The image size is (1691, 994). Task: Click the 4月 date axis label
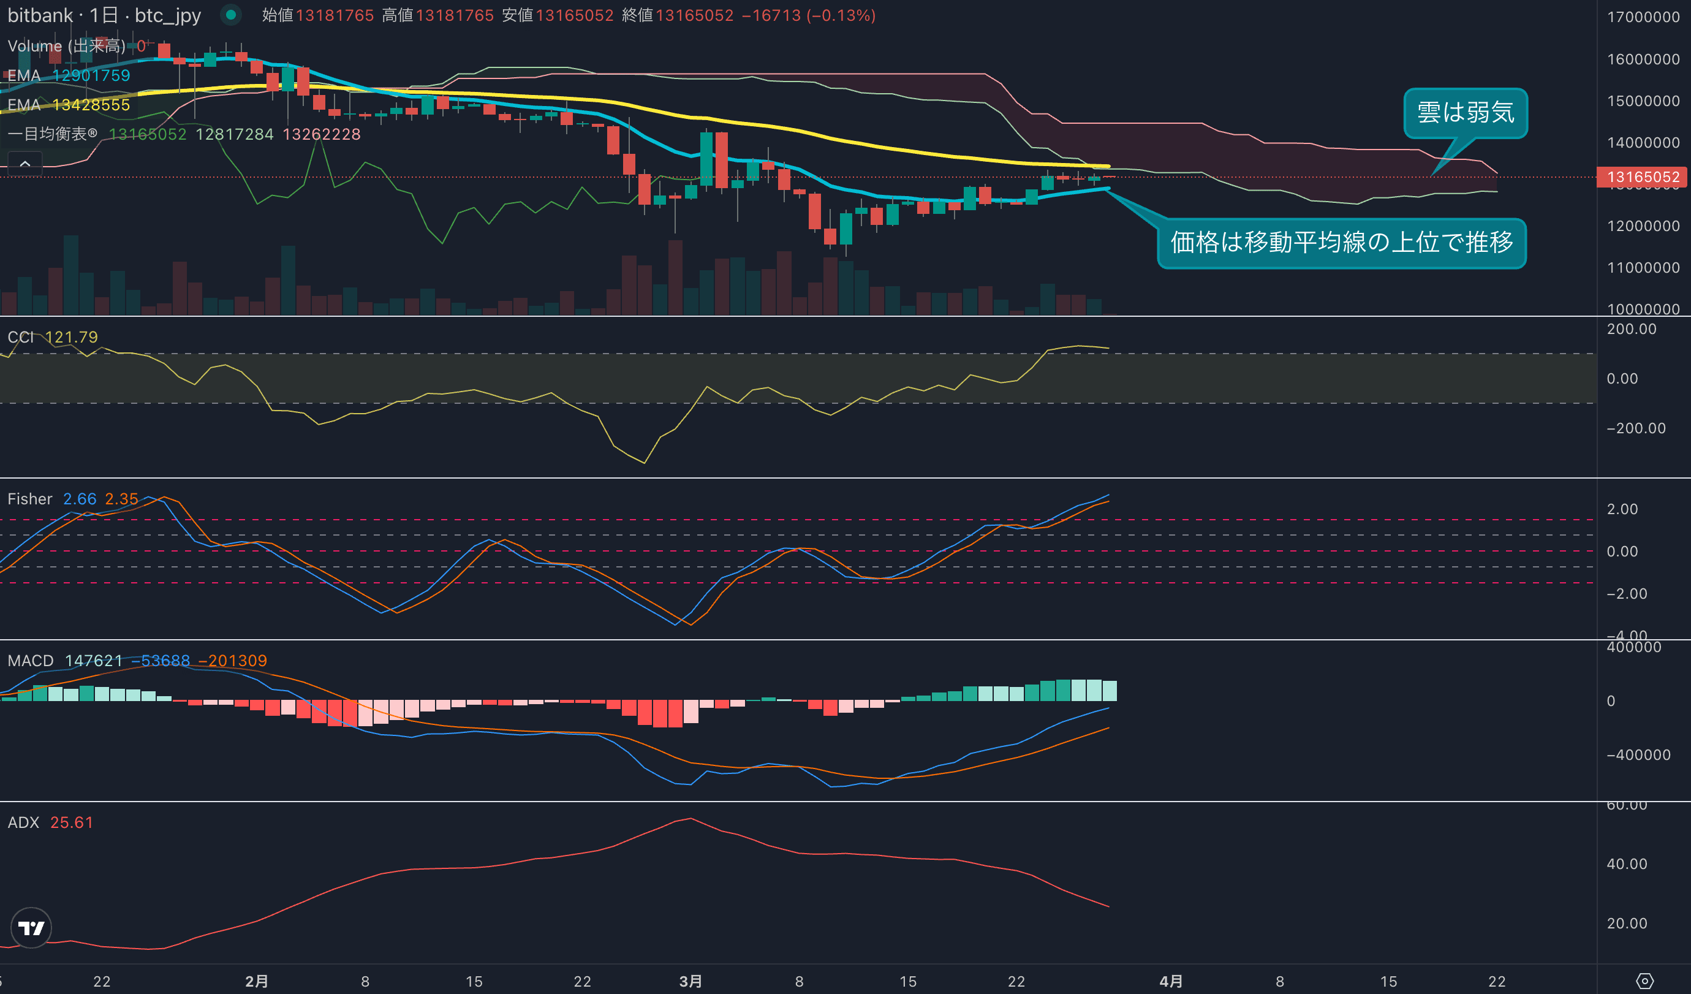[x=1171, y=981]
